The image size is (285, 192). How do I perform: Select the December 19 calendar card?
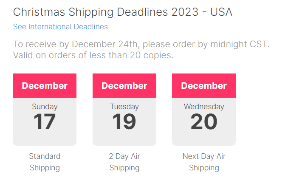124,110
